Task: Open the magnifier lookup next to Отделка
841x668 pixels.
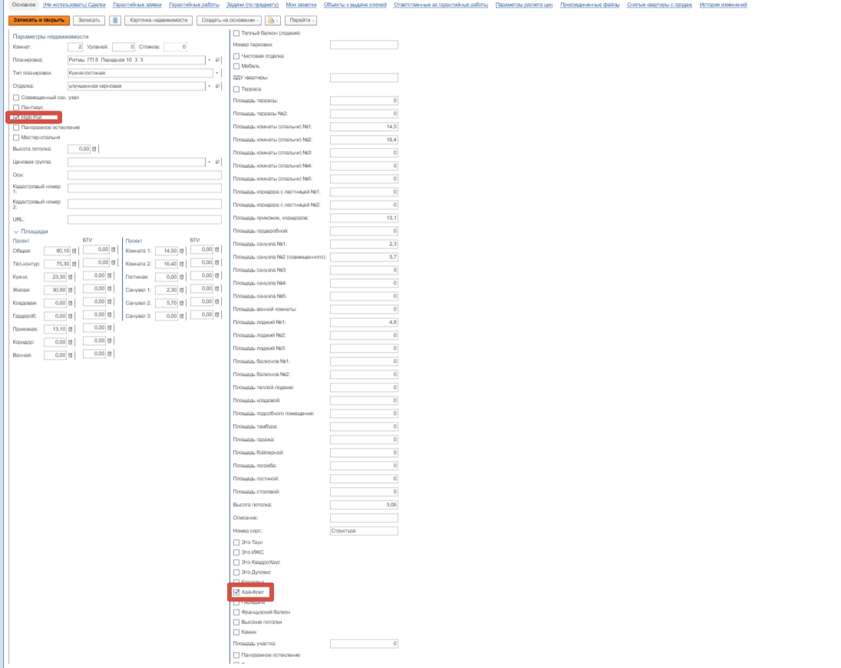Action: pyautogui.click(x=218, y=86)
